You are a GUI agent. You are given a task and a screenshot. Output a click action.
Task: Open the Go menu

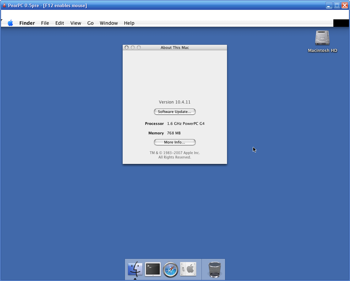tap(90, 23)
